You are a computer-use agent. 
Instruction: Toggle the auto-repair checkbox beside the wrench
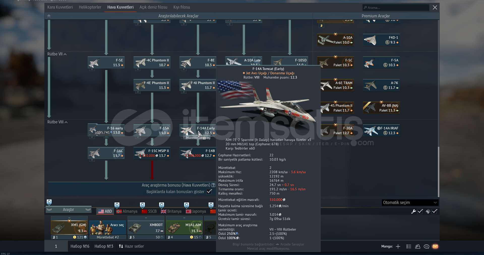point(420,211)
